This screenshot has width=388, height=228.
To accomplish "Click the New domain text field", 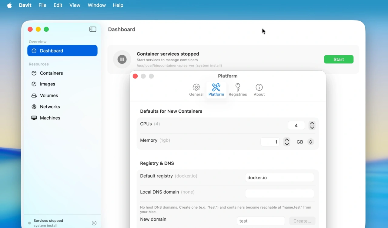I will tap(261, 221).
